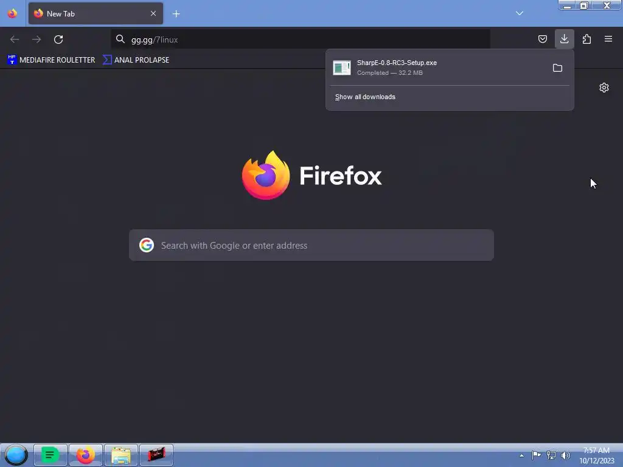Screen dimensions: 623x467
Task: Open the Extensions puzzle icon
Action: click(586, 39)
